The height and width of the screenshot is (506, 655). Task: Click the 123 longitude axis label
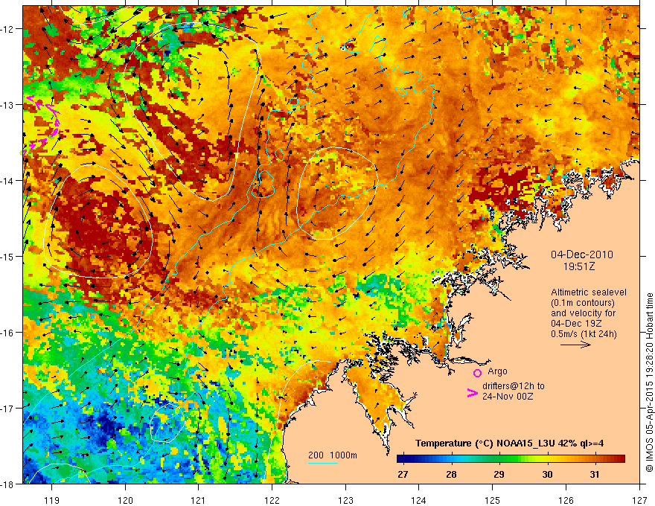pyautogui.click(x=345, y=500)
